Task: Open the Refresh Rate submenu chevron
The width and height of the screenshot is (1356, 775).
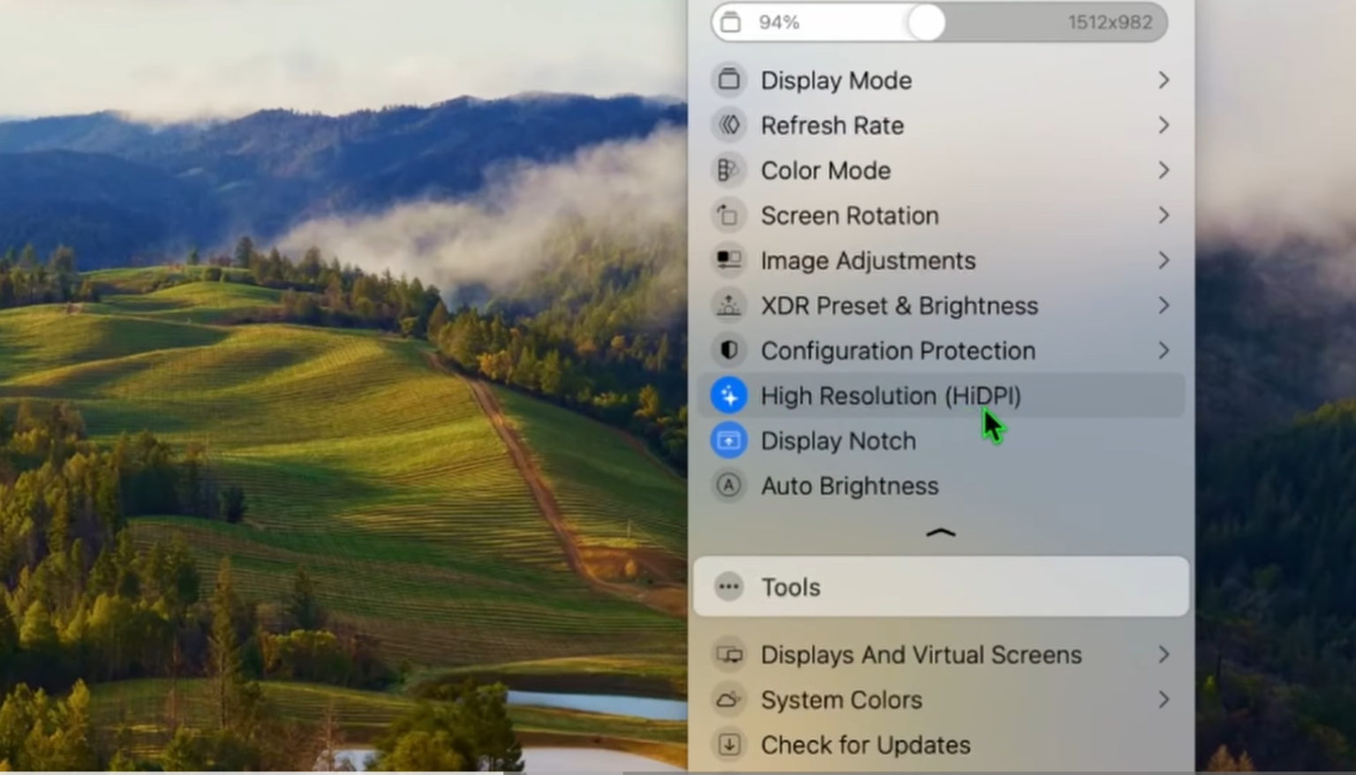Action: pyautogui.click(x=1164, y=124)
